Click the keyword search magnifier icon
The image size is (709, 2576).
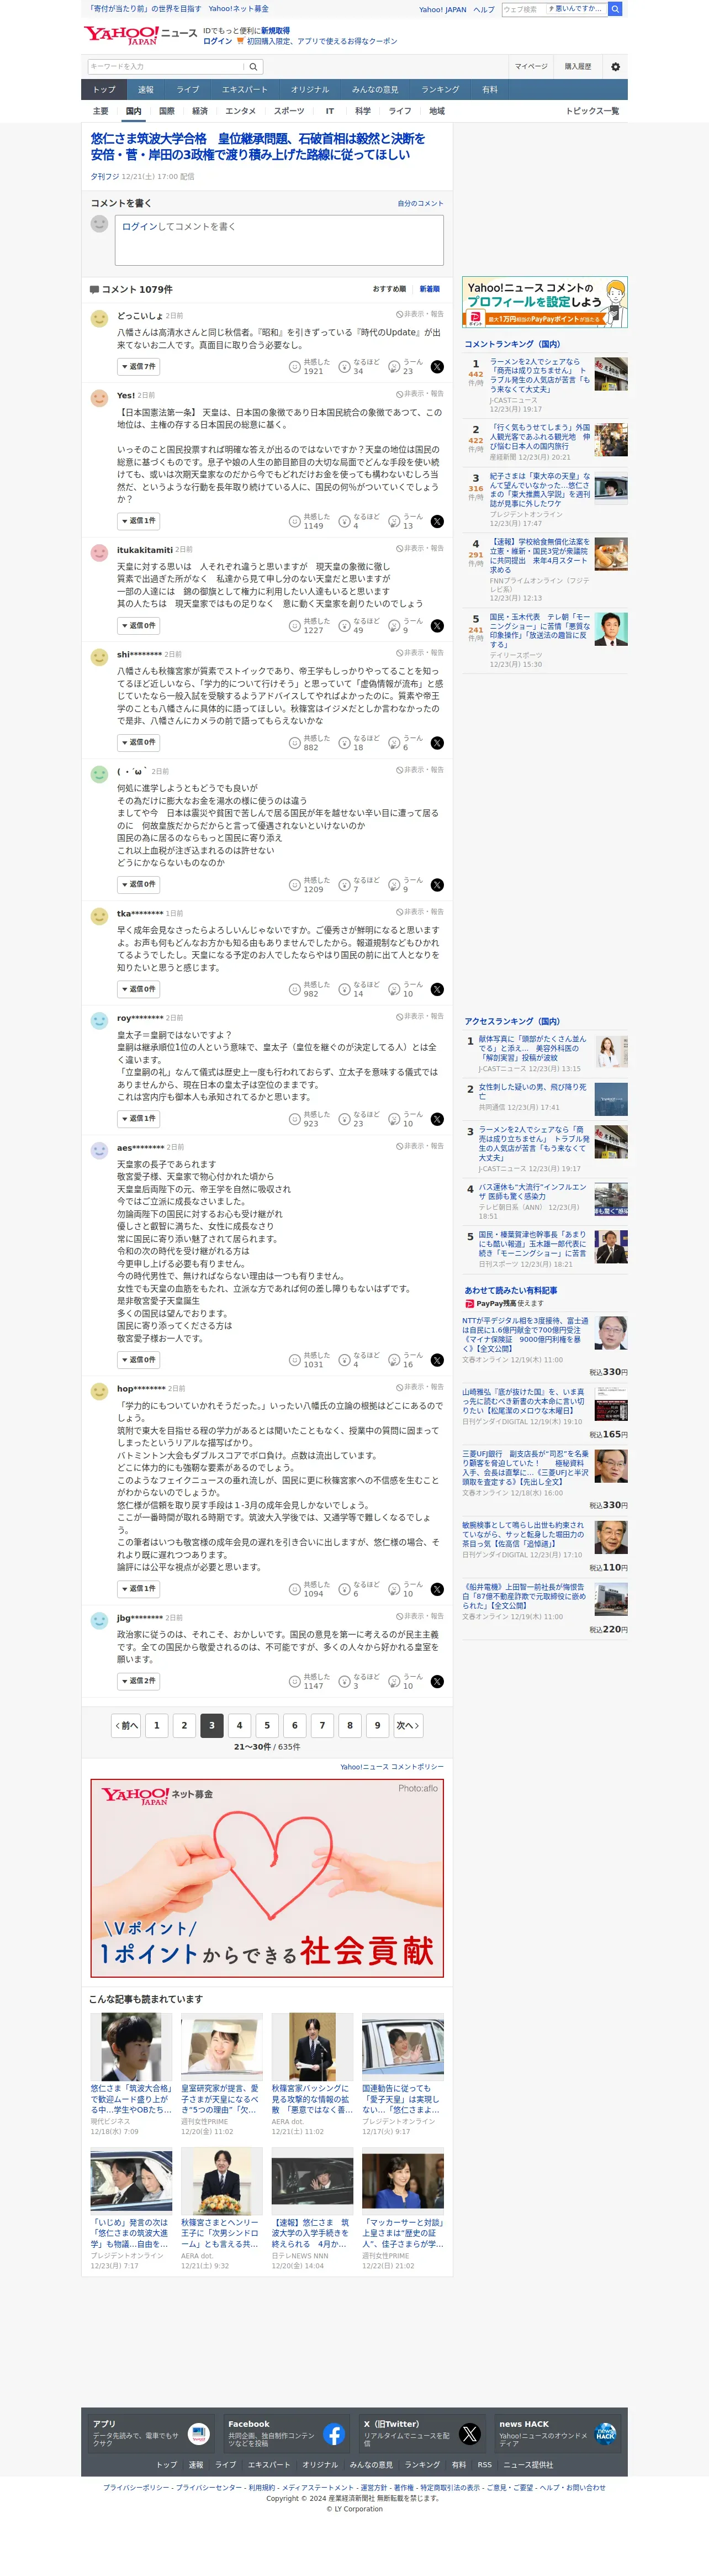[x=253, y=67]
